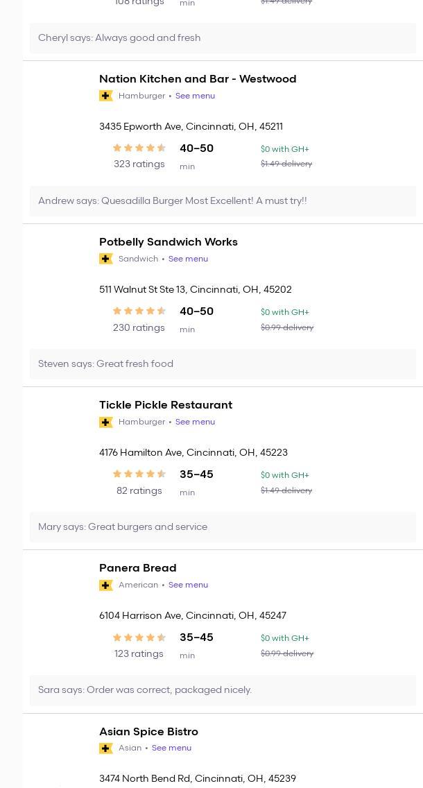
Task: Click GH+ badge icon under Panera Bread
Action: 106,585
